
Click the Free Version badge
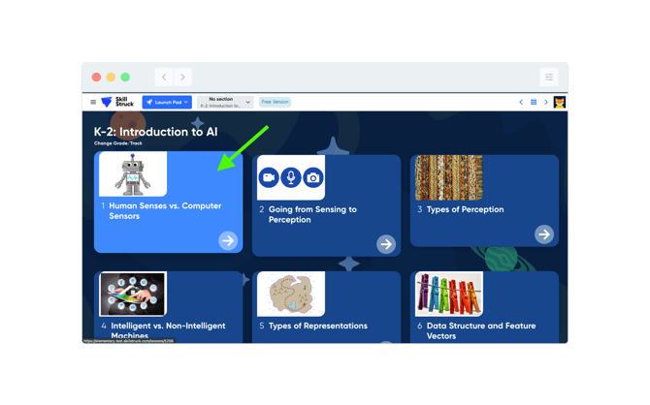pos(275,102)
